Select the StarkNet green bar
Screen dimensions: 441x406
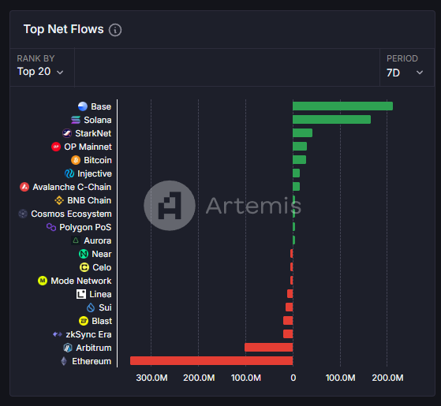tap(302, 133)
